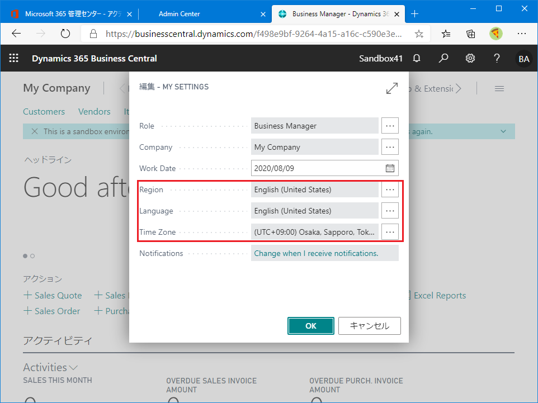View site information via lock icon
Viewport: 538px width, 403px height.
click(x=93, y=34)
